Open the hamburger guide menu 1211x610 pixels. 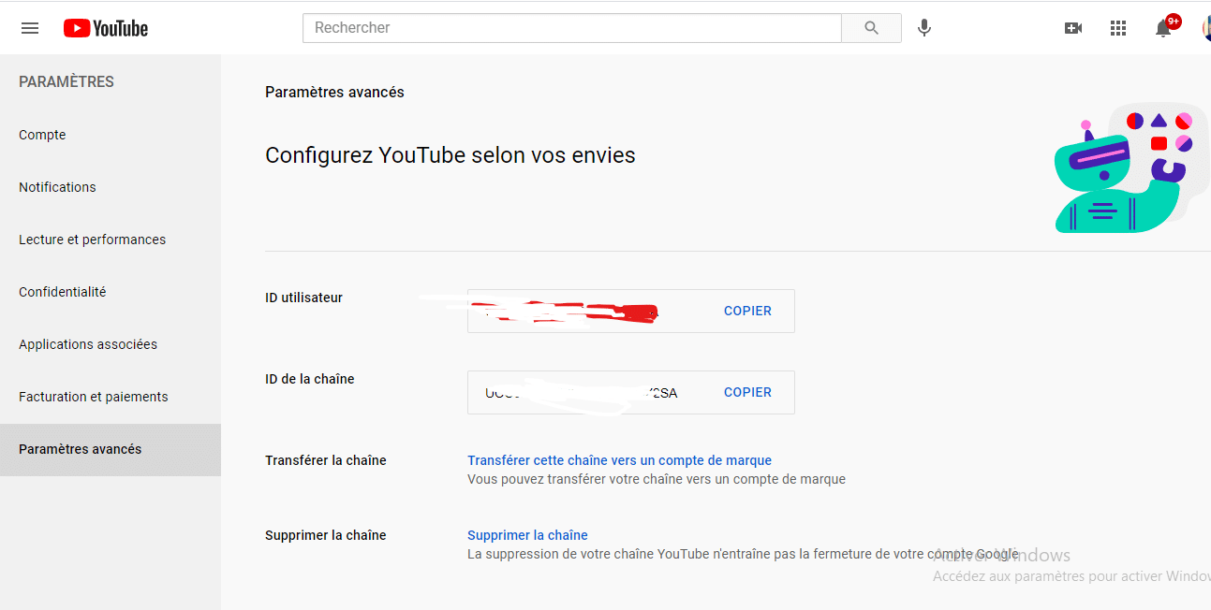coord(30,28)
